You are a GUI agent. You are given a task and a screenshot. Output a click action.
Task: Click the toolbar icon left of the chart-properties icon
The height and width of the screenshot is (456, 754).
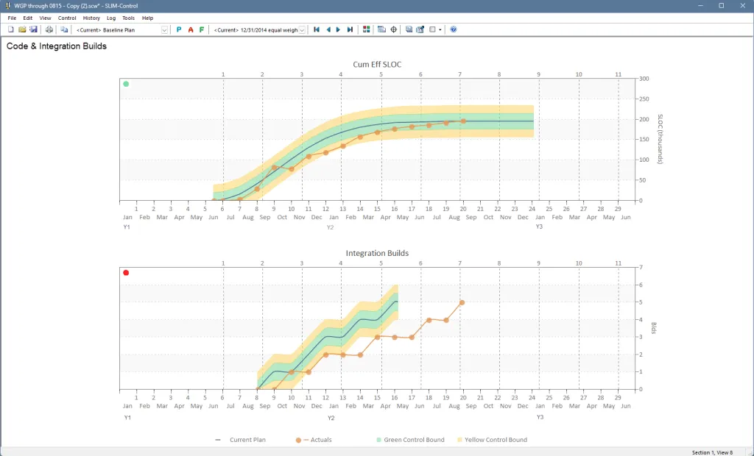[409, 30]
